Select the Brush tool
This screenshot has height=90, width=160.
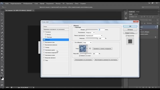[x=2, y=35]
